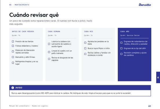Select the chapter 6 side tab
160x109 pixels.
[158, 77]
